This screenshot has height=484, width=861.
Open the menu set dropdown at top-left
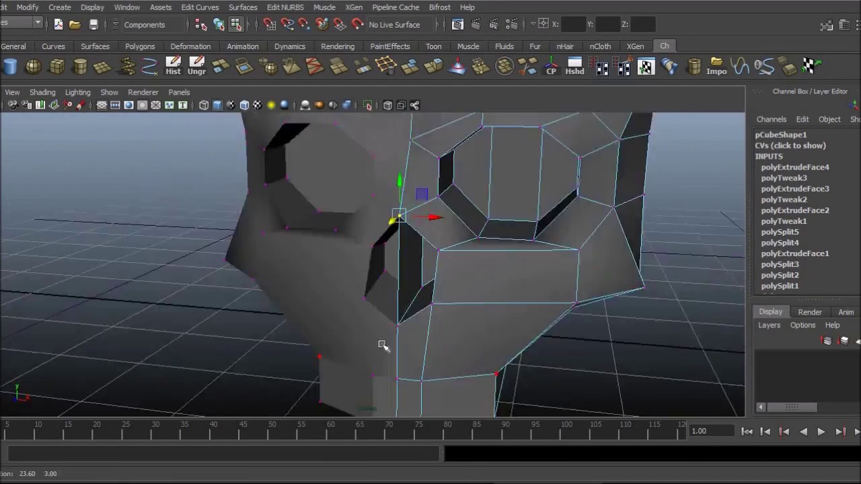pos(38,23)
